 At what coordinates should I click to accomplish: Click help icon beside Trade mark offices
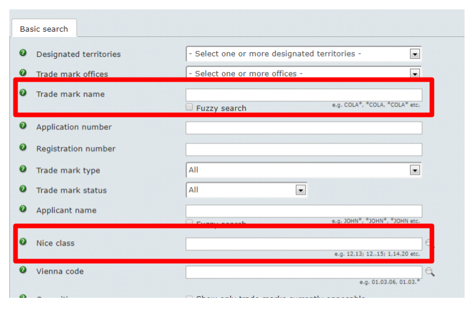pyautogui.click(x=23, y=73)
